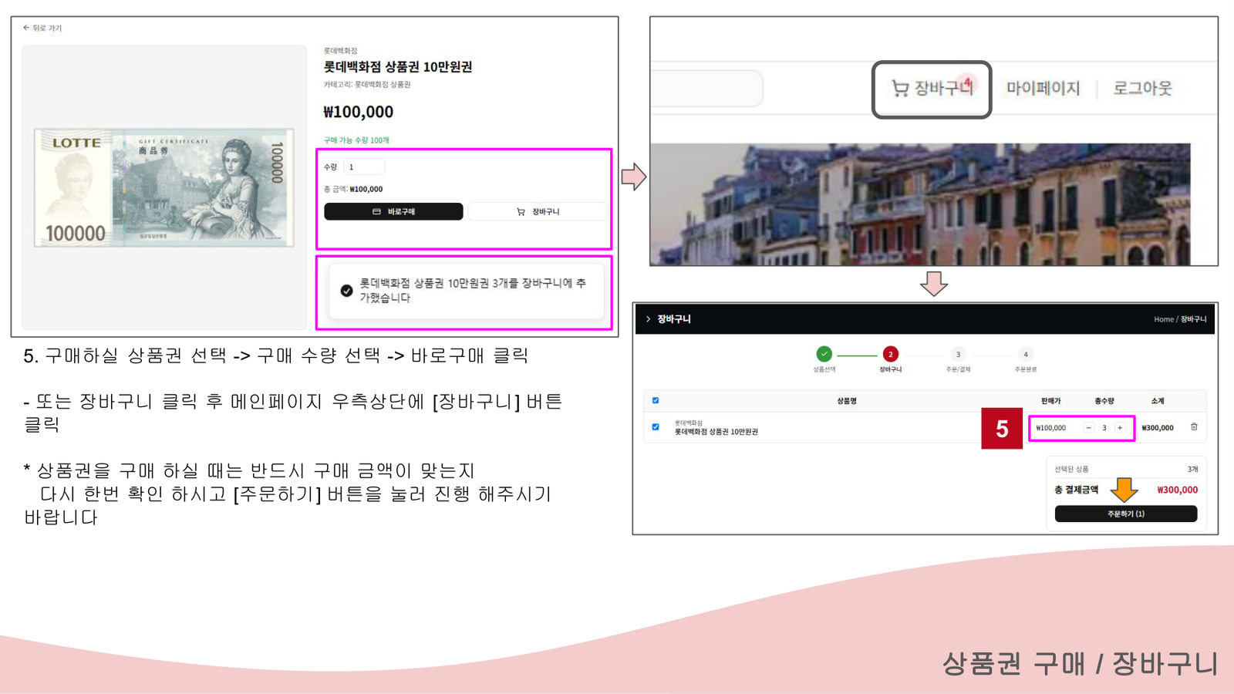Click the product title 롯데백화점 상품권 10만원권
1234x694 pixels.
click(397, 67)
